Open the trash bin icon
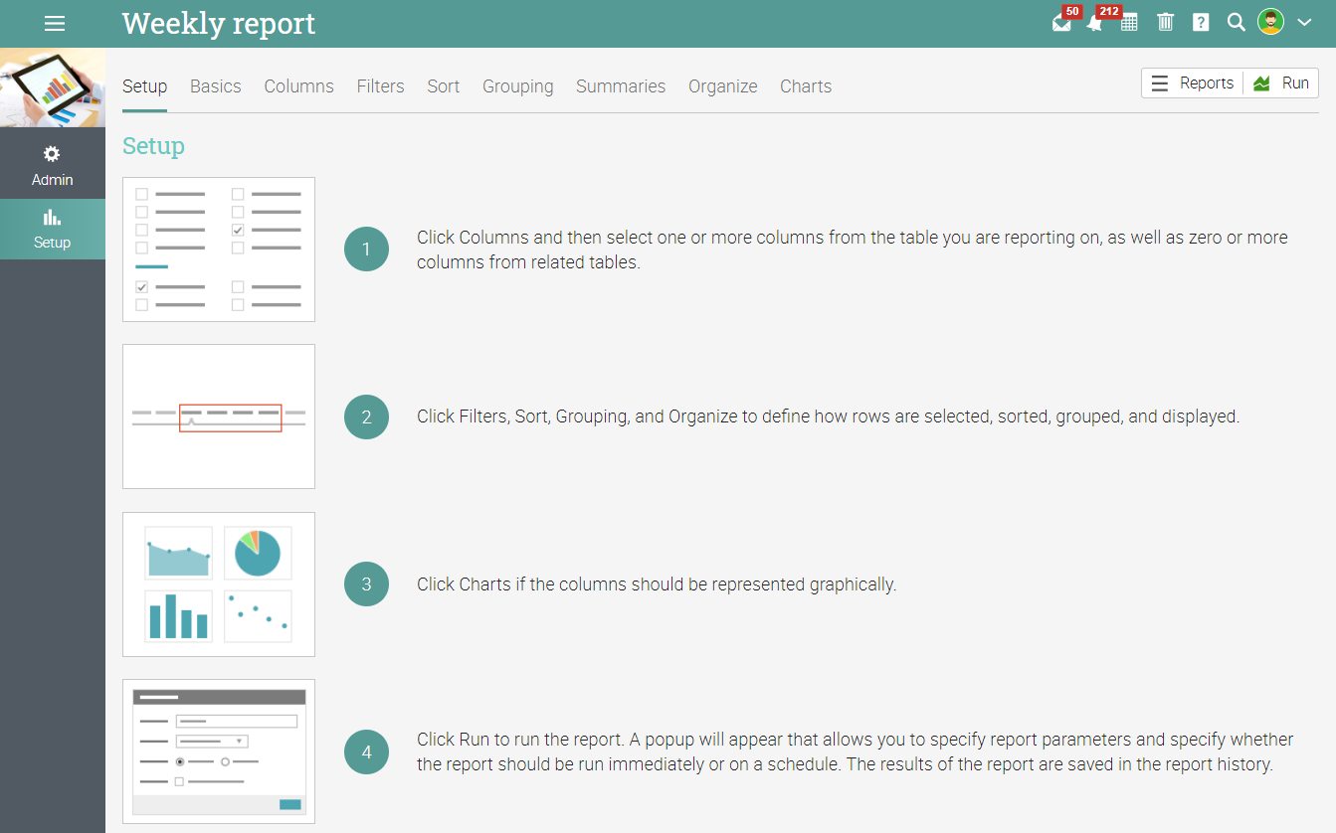 (x=1166, y=22)
